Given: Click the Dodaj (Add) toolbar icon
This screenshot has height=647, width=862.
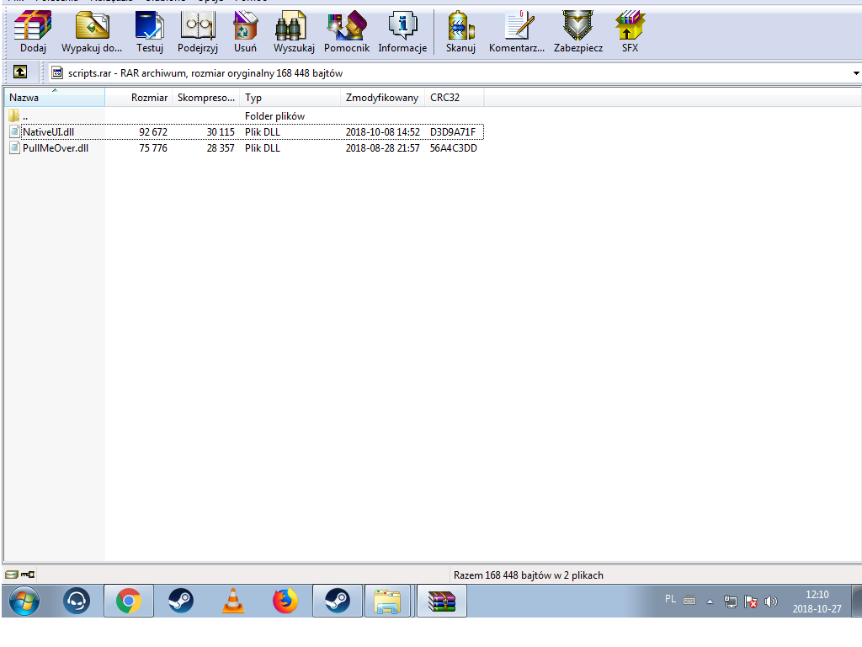Looking at the screenshot, I should (33, 32).
